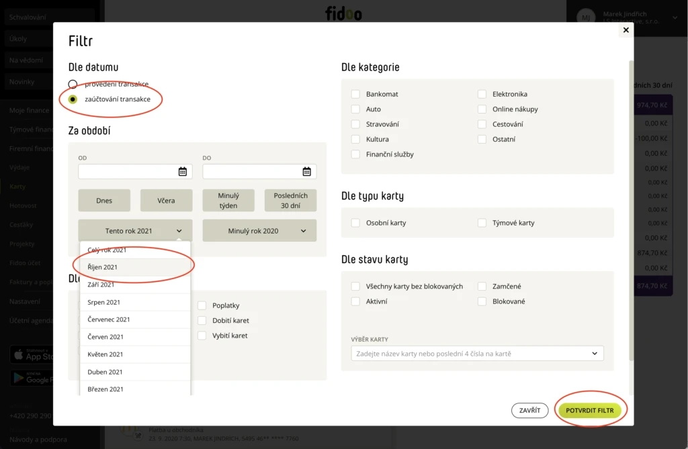Enable the Online nákupy checkbox

[x=482, y=109]
